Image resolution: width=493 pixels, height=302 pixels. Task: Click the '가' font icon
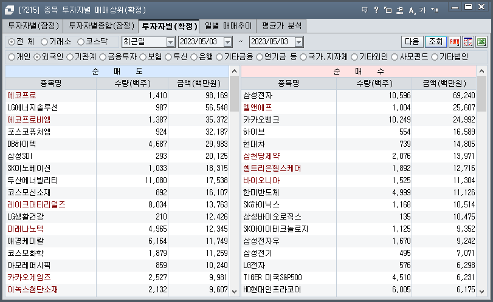pyautogui.click(x=422, y=10)
